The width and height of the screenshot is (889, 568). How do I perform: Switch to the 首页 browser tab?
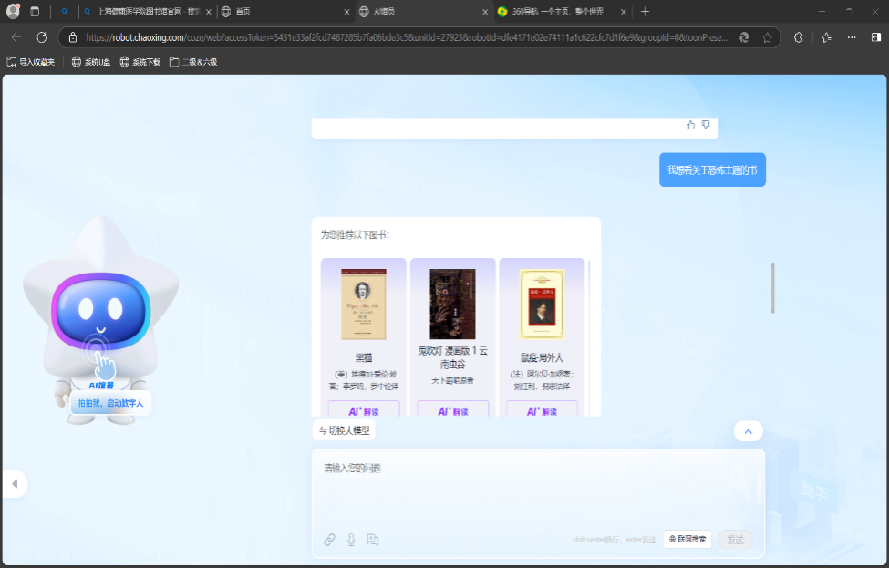[x=283, y=12]
